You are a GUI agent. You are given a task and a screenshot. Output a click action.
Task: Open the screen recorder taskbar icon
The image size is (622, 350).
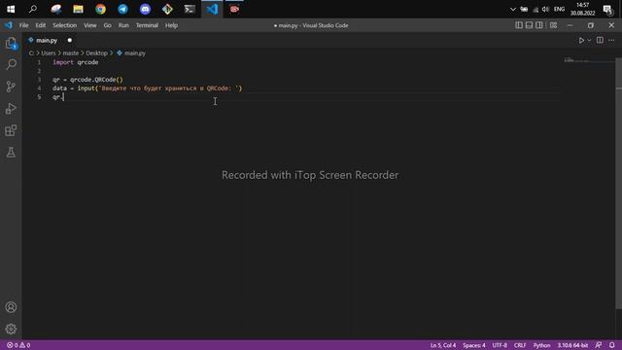click(x=234, y=9)
